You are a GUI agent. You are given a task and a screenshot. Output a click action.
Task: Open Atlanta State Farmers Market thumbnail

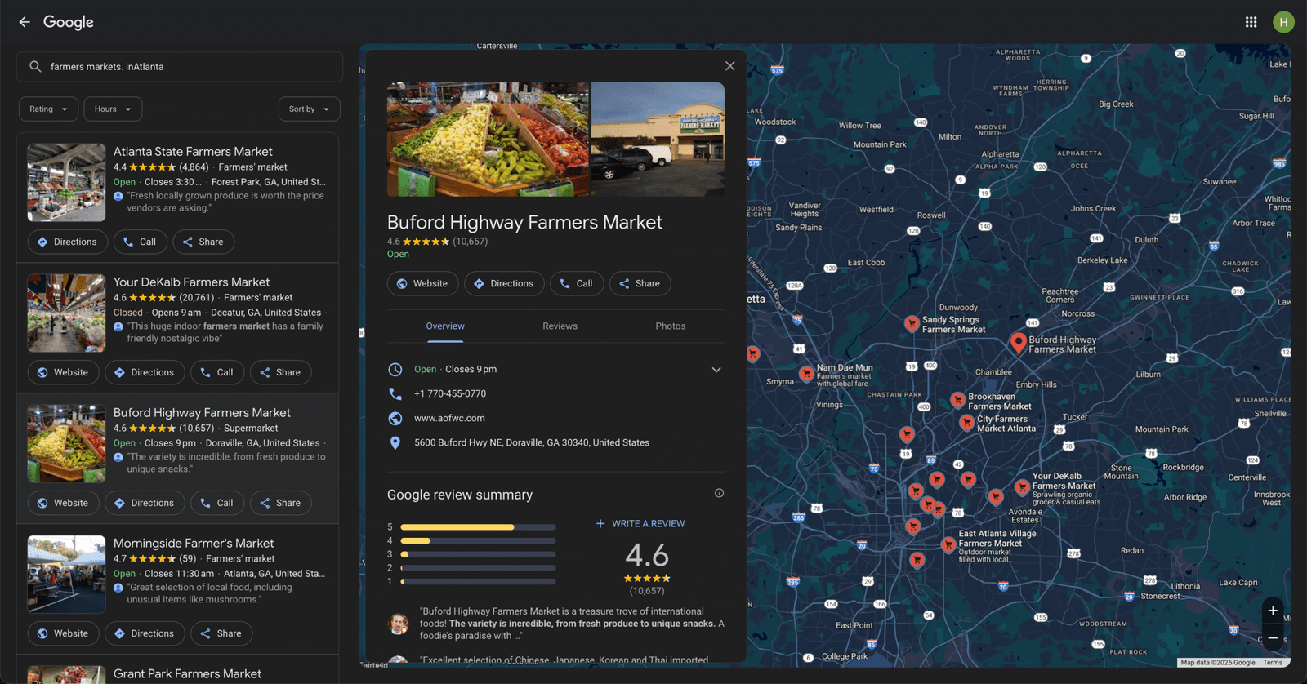point(66,183)
